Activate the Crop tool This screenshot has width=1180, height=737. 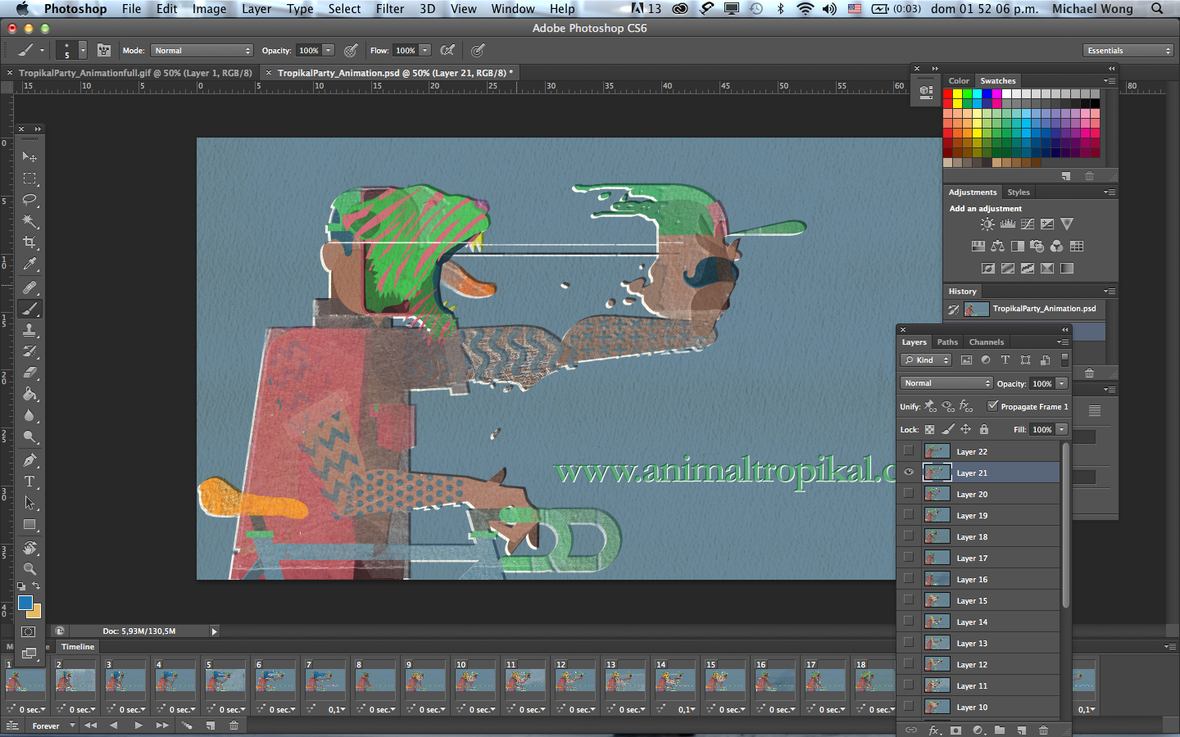tap(29, 242)
